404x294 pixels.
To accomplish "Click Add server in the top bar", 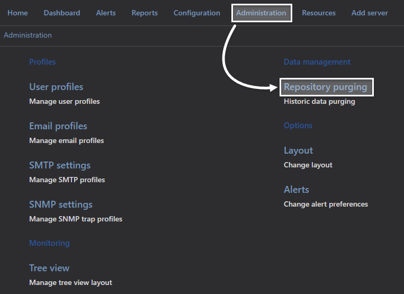I will [x=370, y=13].
